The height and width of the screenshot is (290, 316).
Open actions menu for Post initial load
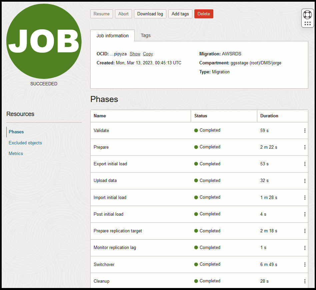(x=305, y=214)
